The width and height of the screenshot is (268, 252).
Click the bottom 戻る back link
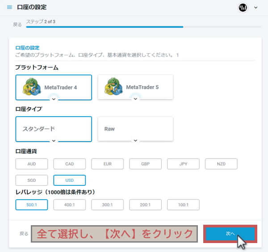pyautogui.click(x=24, y=234)
